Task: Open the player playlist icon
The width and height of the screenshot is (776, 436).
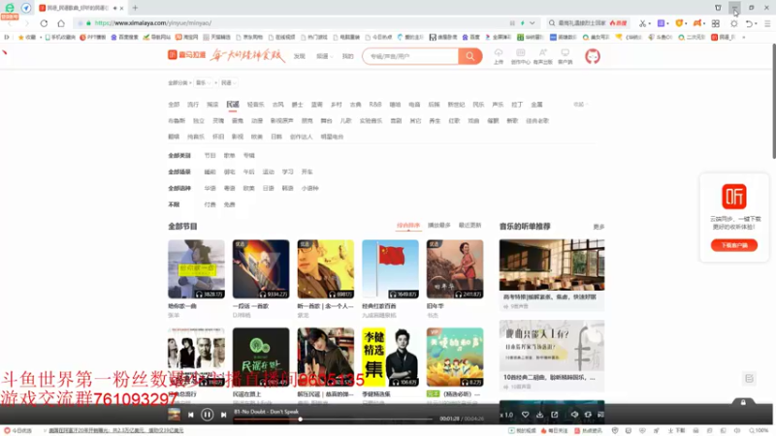Action: pyautogui.click(x=600, y=415)
